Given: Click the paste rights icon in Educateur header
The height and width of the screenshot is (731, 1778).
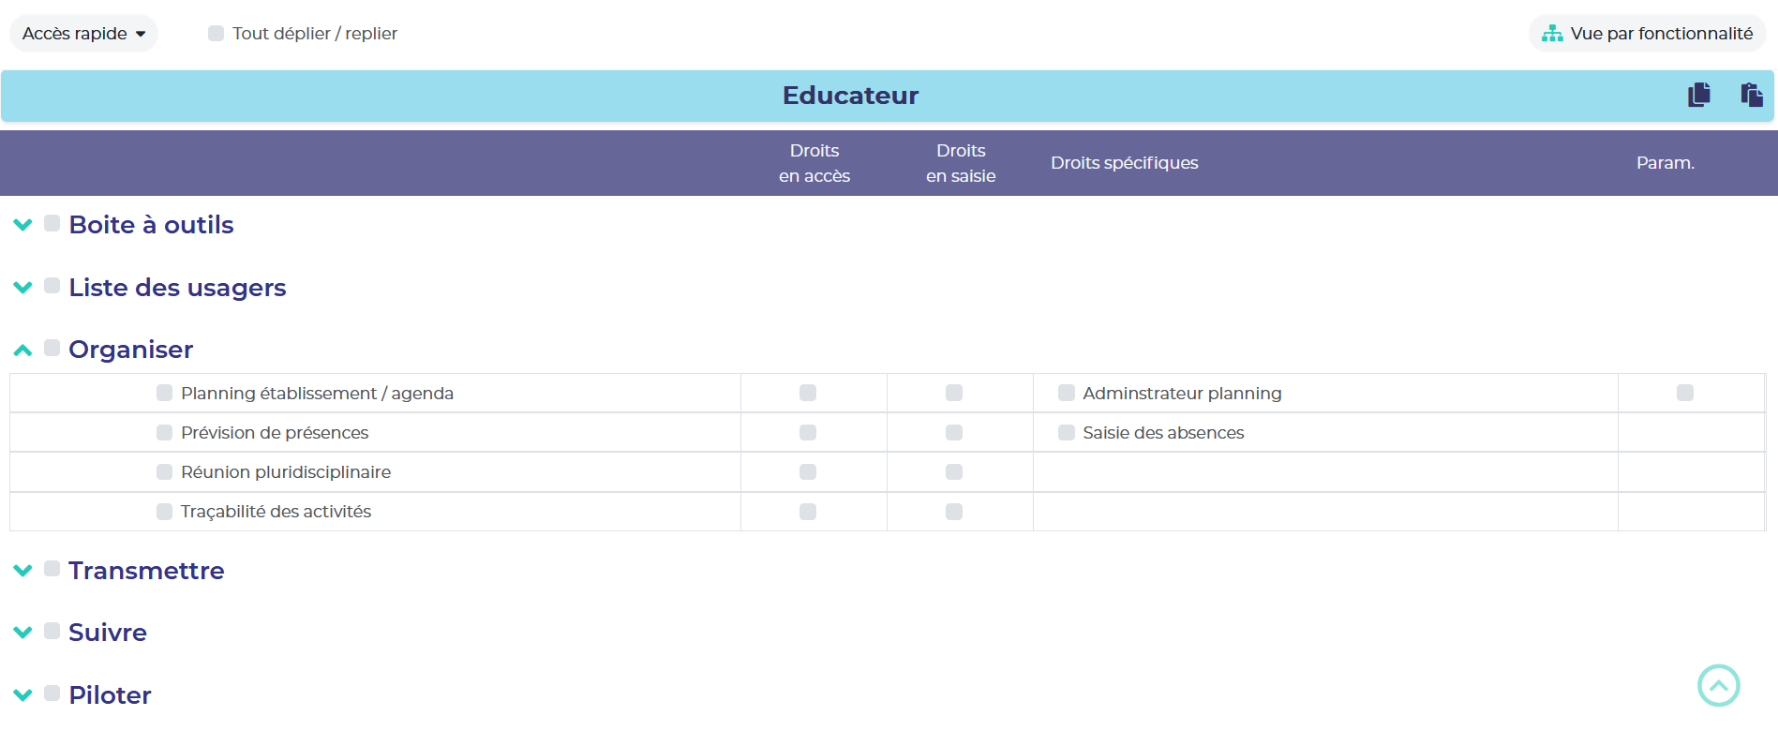Looking at the screenshot, I should [1751, 95].
